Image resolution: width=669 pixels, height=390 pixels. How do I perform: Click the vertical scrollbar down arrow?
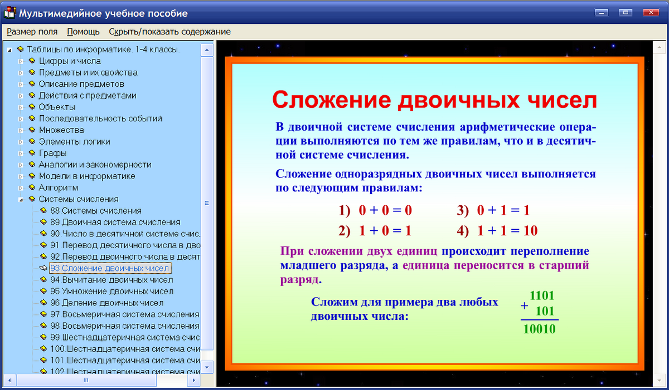coord(207,368)
